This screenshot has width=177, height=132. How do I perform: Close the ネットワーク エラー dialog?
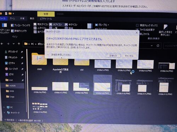coord(137,33)
